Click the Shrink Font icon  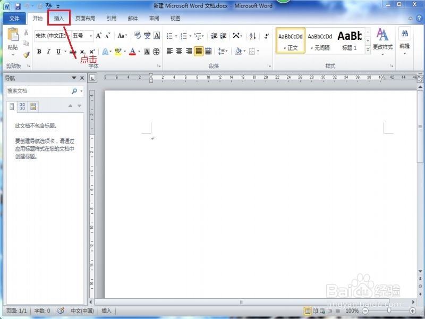108,36
